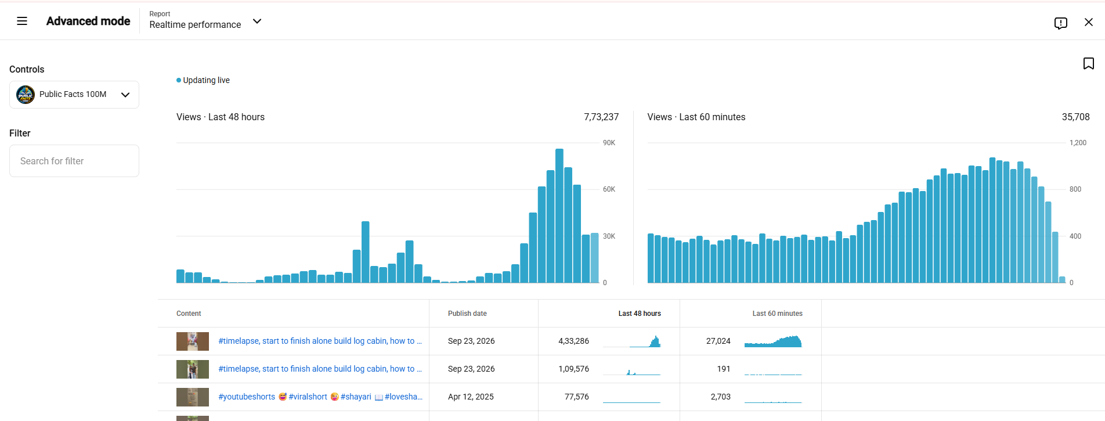The width and height of the screenshot is (1105, 421).
Task: Sort by Last 48 hours column header
Action: tap(640, 314)
